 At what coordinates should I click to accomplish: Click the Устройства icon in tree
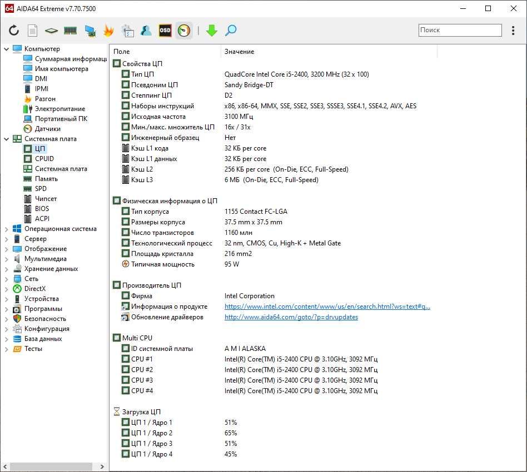[x=17, y=299]
